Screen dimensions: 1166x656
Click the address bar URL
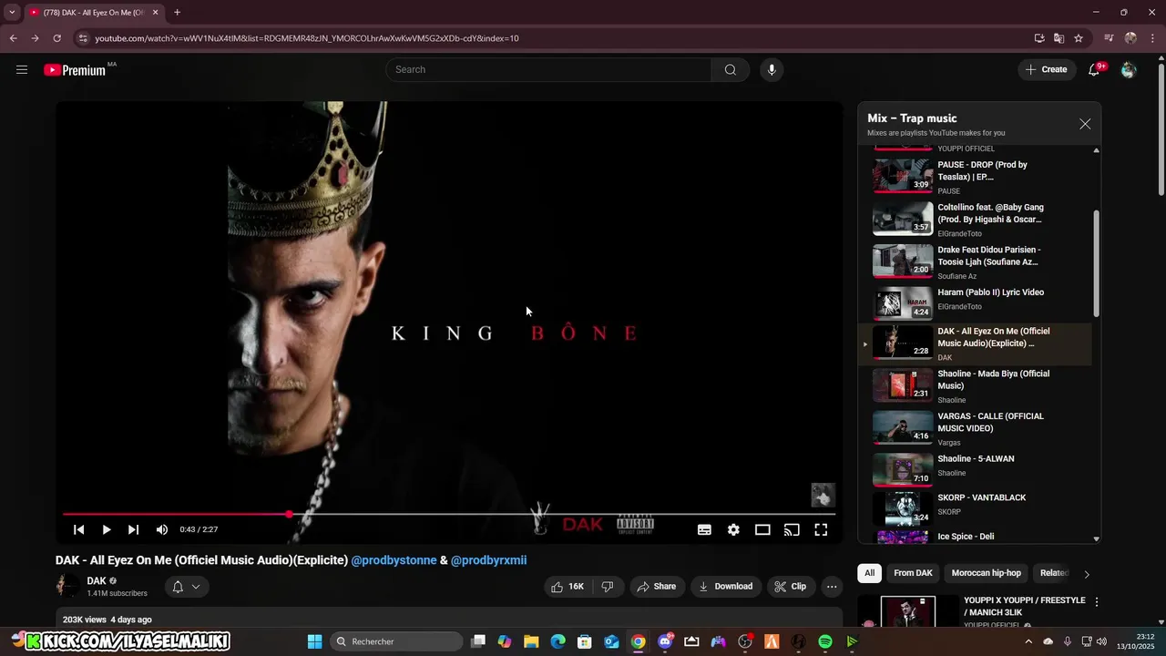click(306, 38)
